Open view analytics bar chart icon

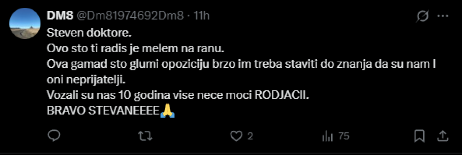pos(327,136)
